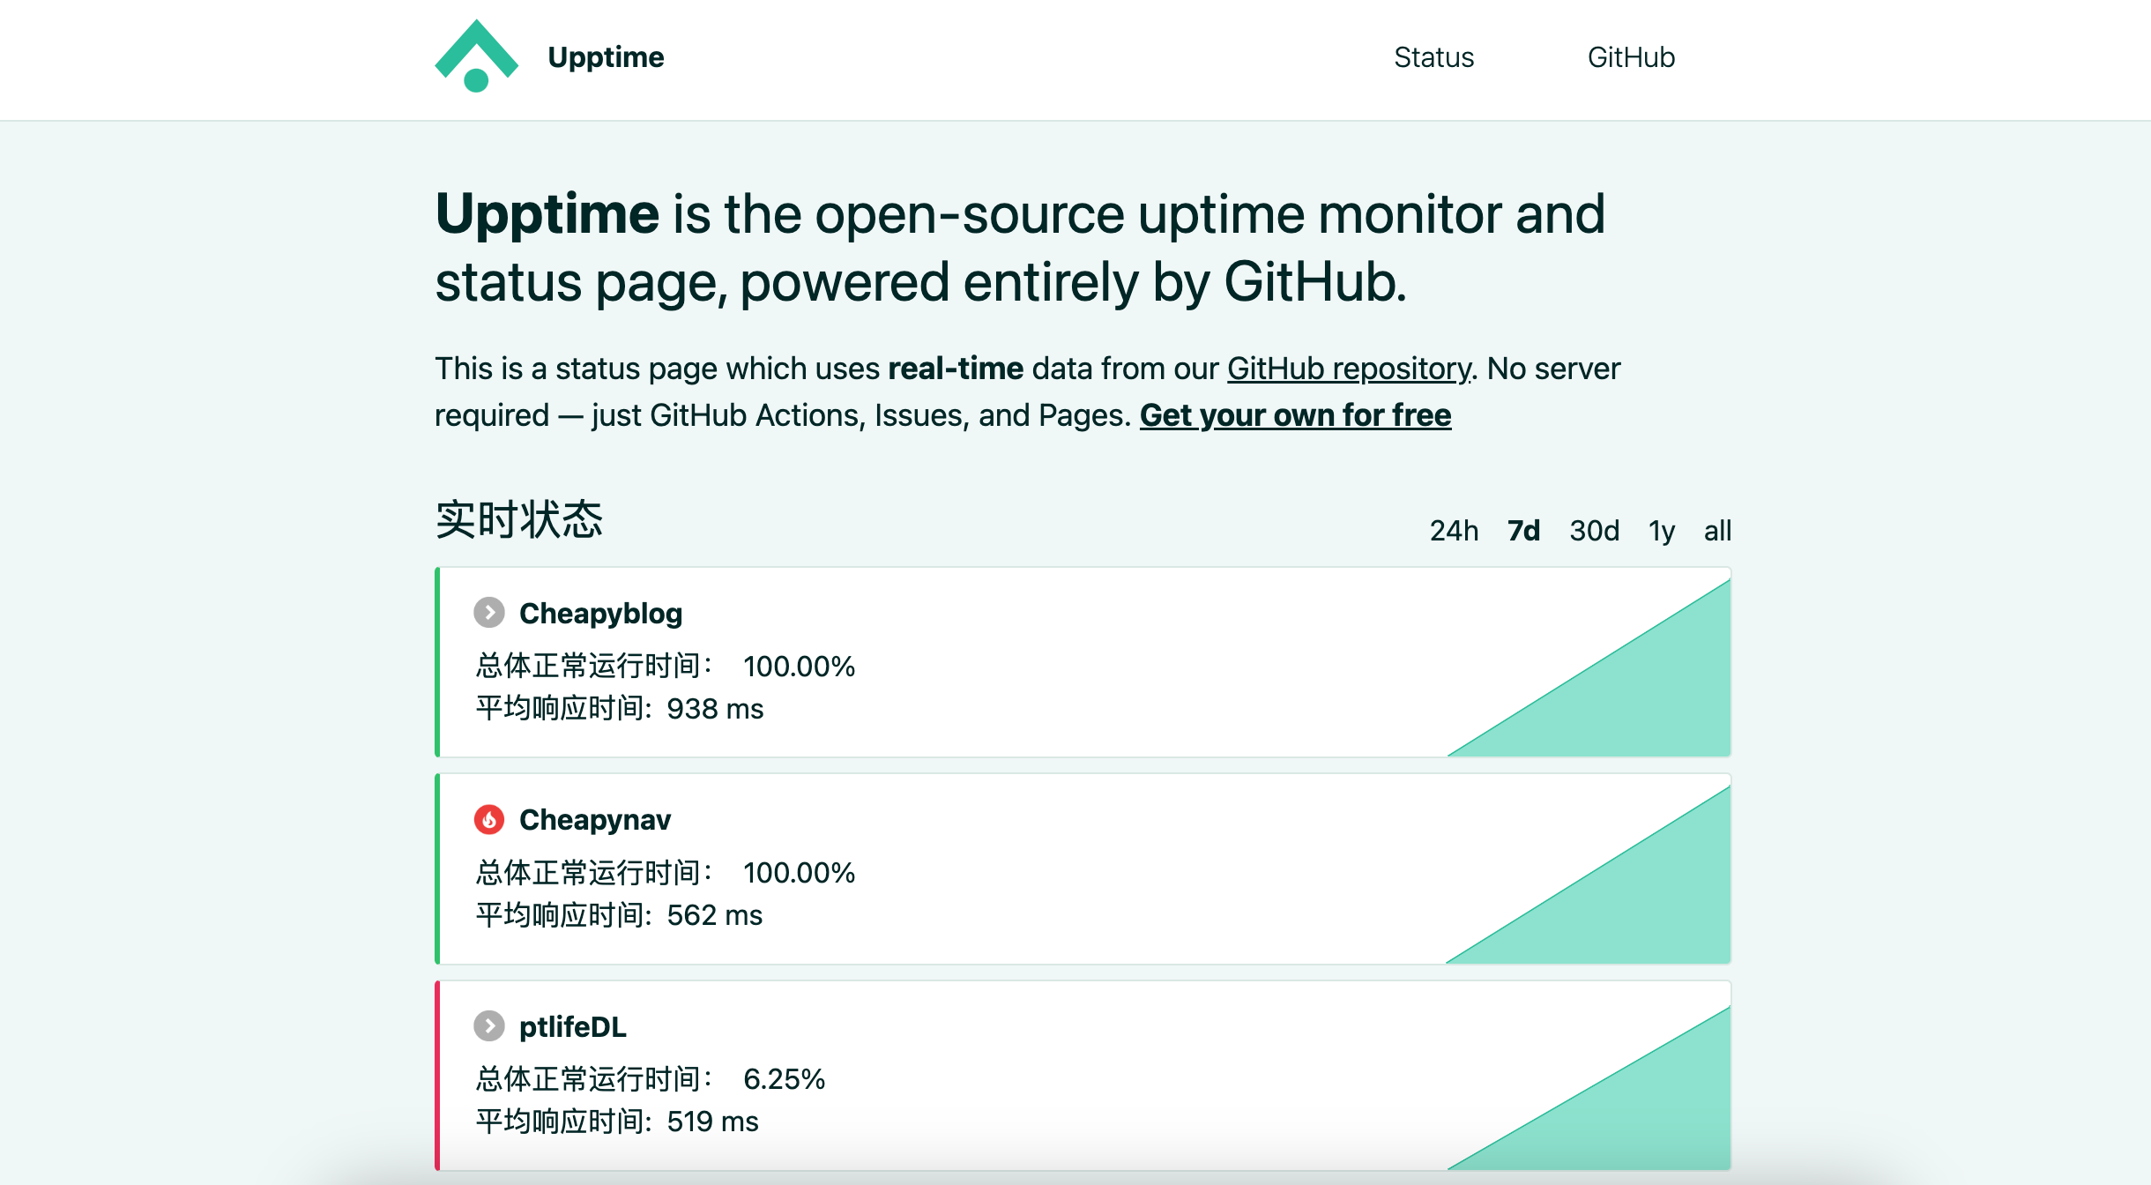The height and width of the screenshot is (1185, 2151).
Task: Open the Status navigation item
Action: click(x=1433, y=57)
